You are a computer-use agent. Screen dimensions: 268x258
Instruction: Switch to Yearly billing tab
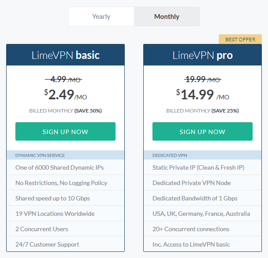(101, 17)
